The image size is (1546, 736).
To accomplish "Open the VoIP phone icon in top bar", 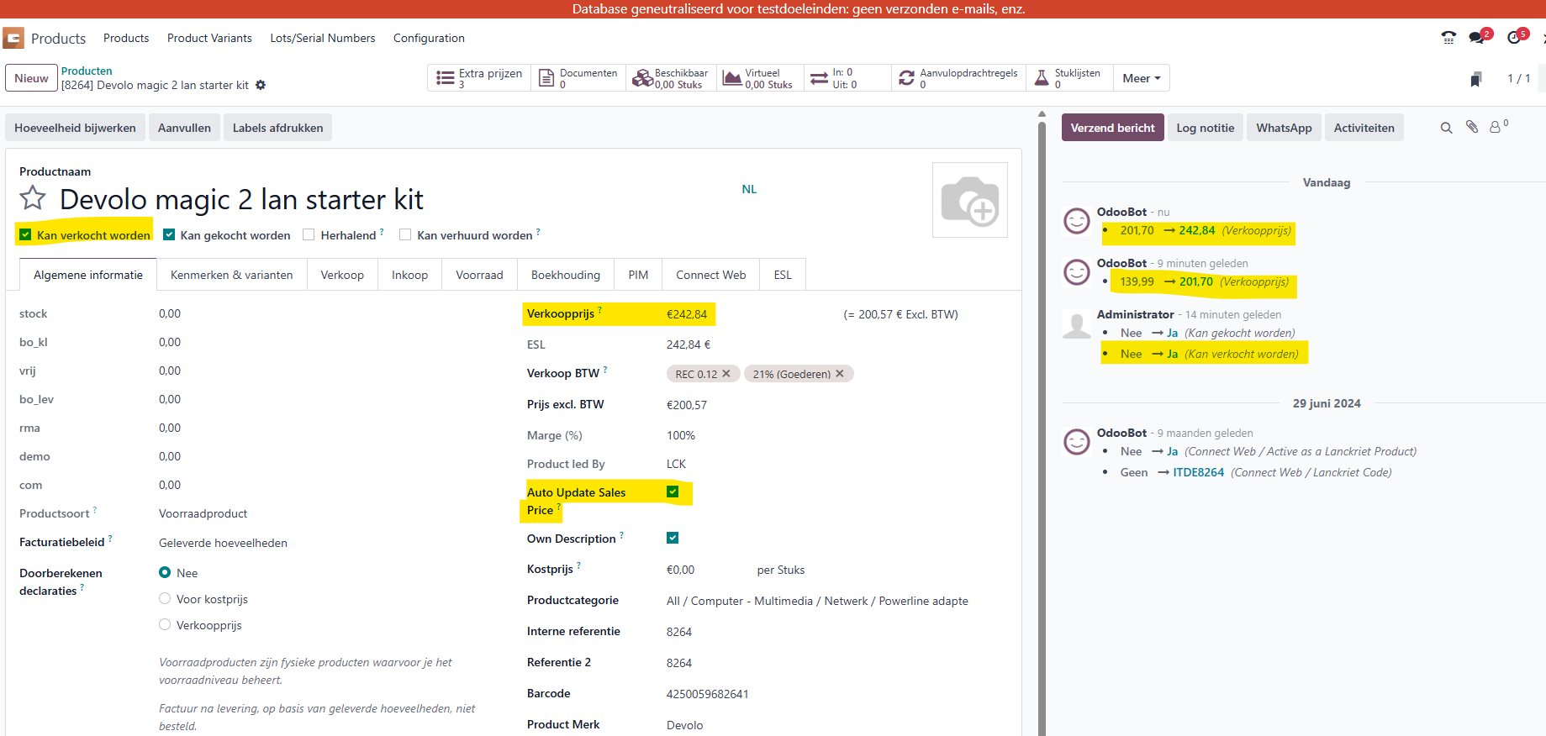I will (1448, 37).
